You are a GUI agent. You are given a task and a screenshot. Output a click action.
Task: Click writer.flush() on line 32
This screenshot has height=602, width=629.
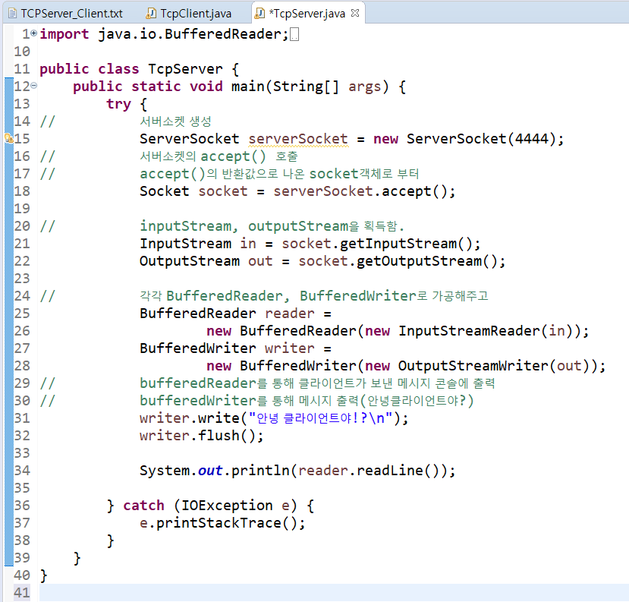click(x=197, y=436)
